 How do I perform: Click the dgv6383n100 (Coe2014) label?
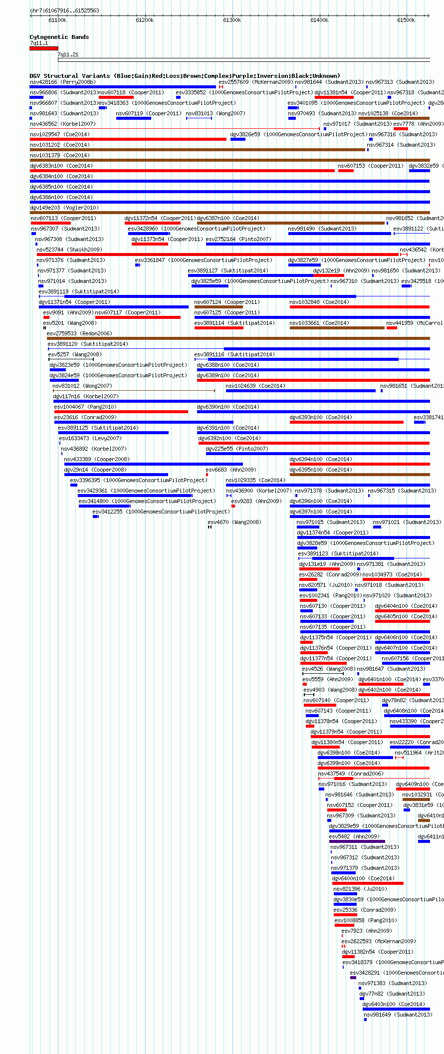[x=61, y=166]
